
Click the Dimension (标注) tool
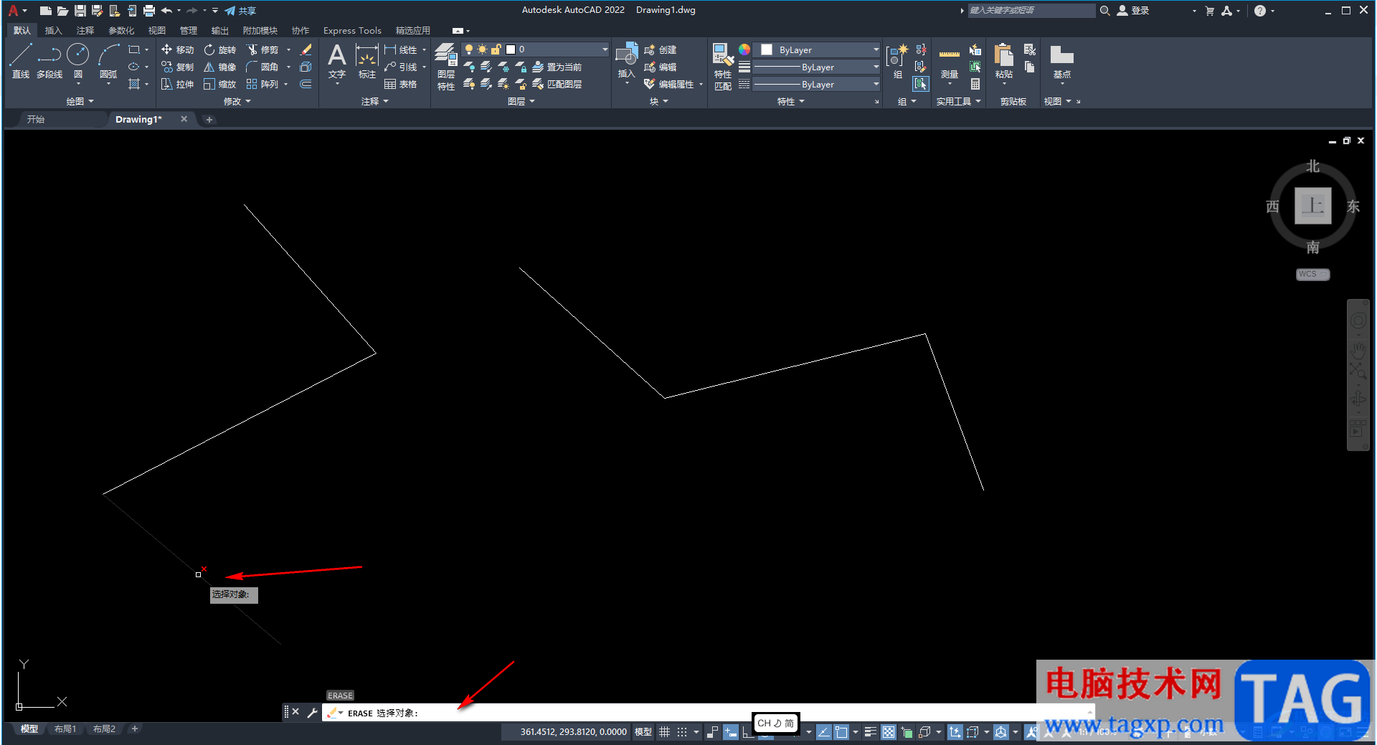coord(367,61)
